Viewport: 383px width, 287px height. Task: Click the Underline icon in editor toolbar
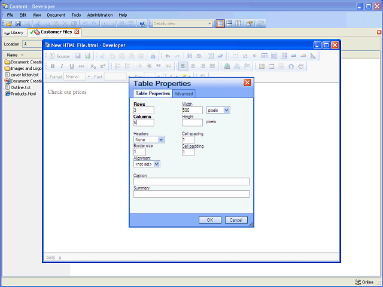click(x=72, y=66)
